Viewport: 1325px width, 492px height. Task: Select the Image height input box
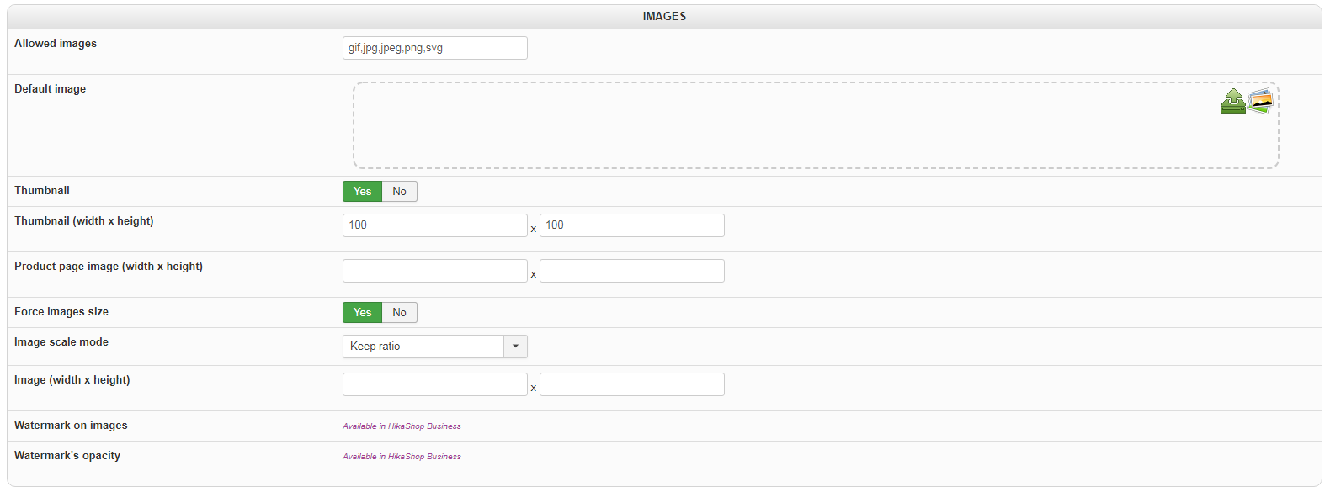[631, 384]
